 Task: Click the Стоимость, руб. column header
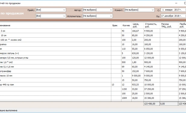coord(152,26)
